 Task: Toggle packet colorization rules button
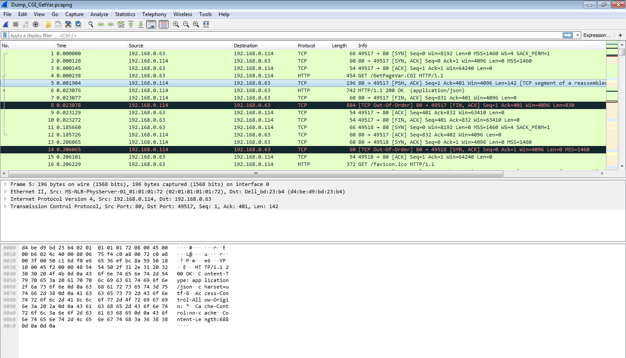163,24
